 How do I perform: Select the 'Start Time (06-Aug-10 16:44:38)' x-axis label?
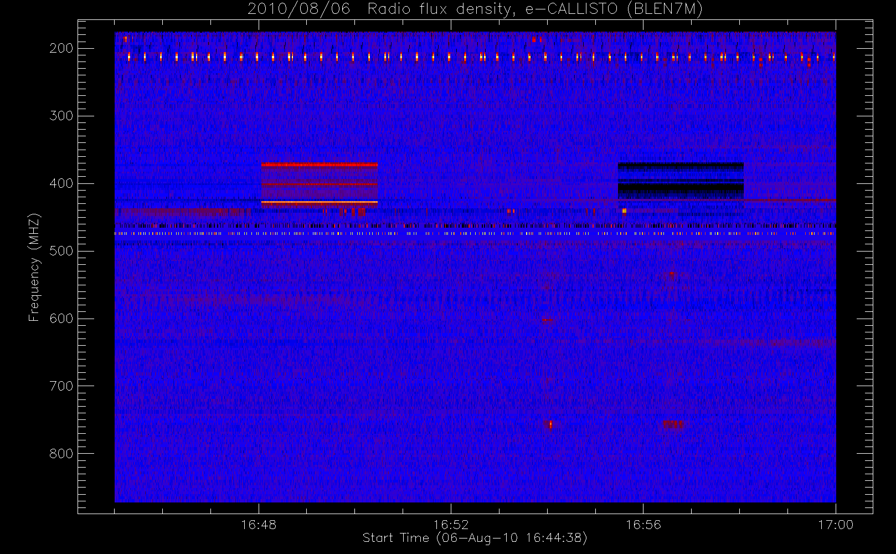475,538
